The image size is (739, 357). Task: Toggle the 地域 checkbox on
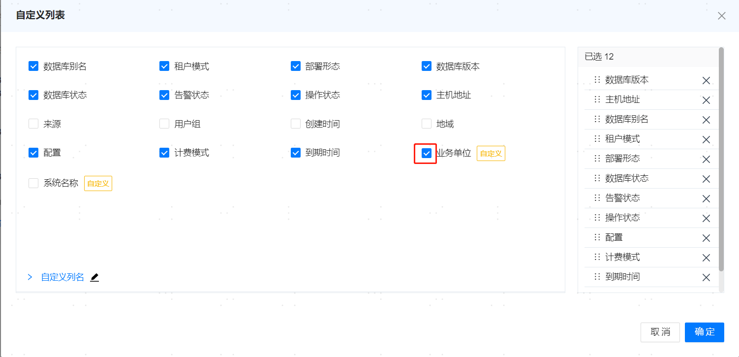(426, 124)
